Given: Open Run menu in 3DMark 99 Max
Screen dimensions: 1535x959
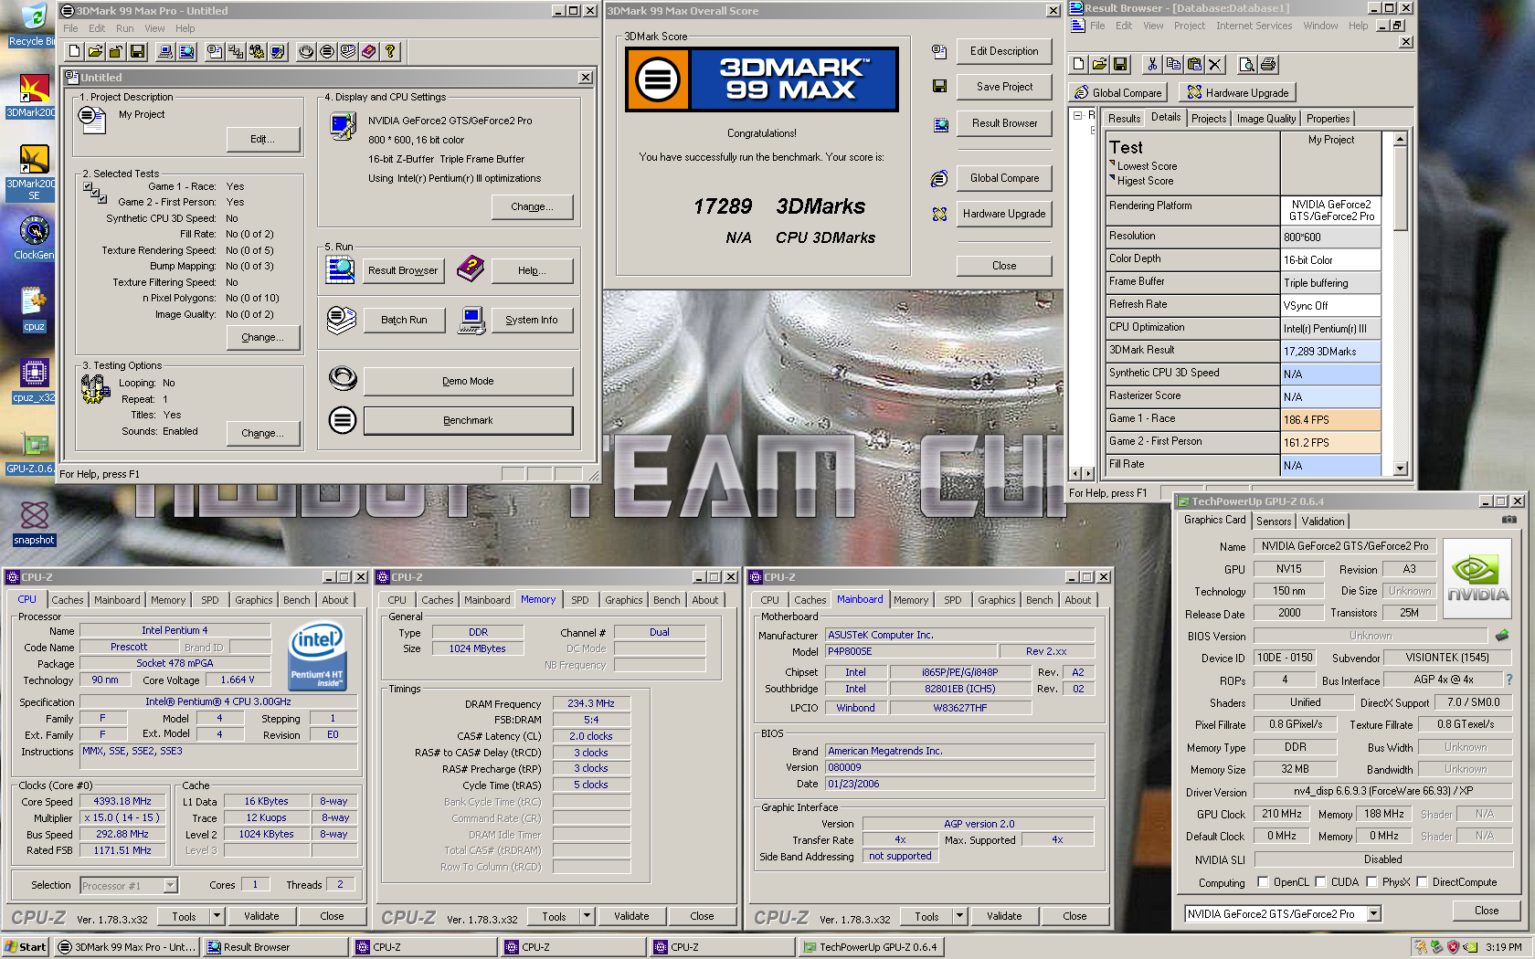Looking at the screenshot, I should 125,28.
